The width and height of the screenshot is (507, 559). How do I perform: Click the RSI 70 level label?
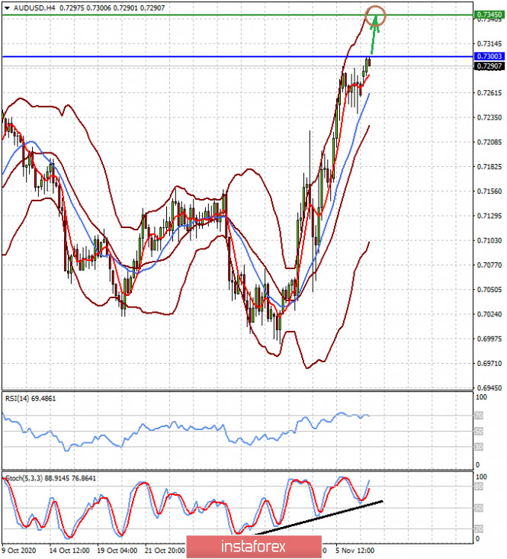click(479, 416)
